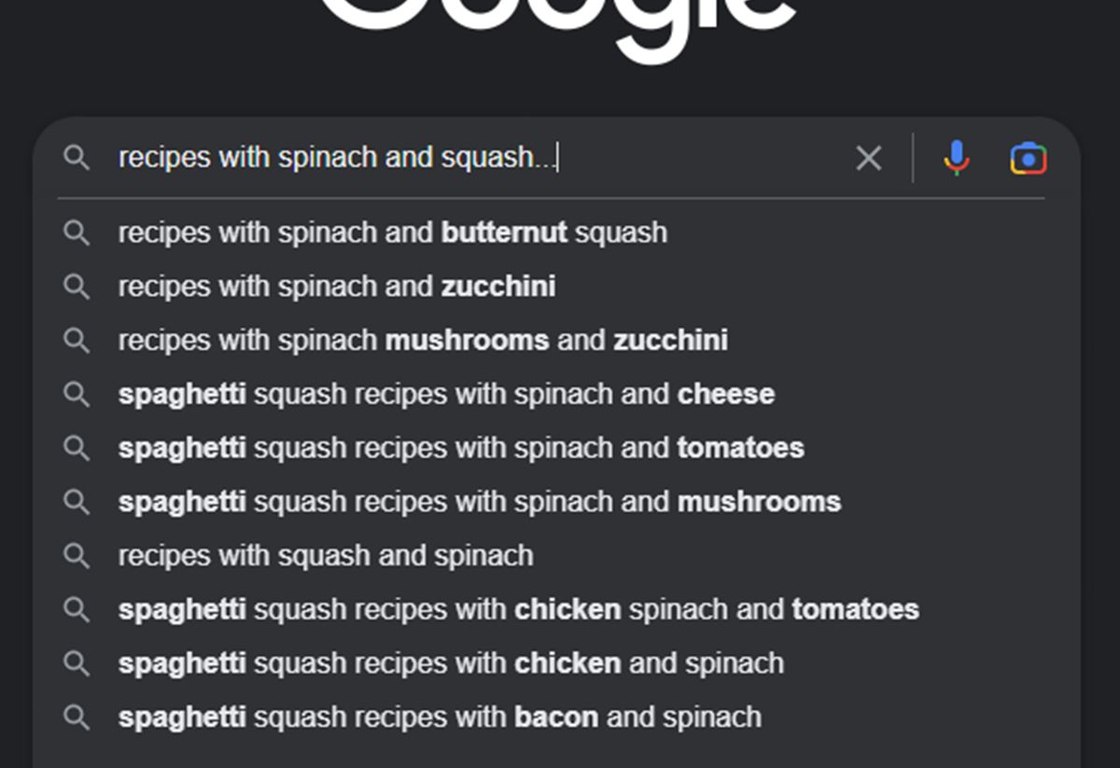Click the microphone icon for voice search
This screenshot has width=1120, height=768.
click(x=956, y=158)
